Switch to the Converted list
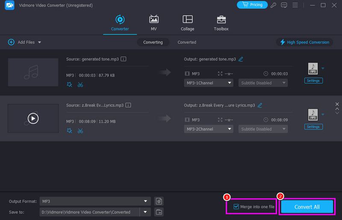This screenshot has height=220, width=342. click(x=187, y=42)
